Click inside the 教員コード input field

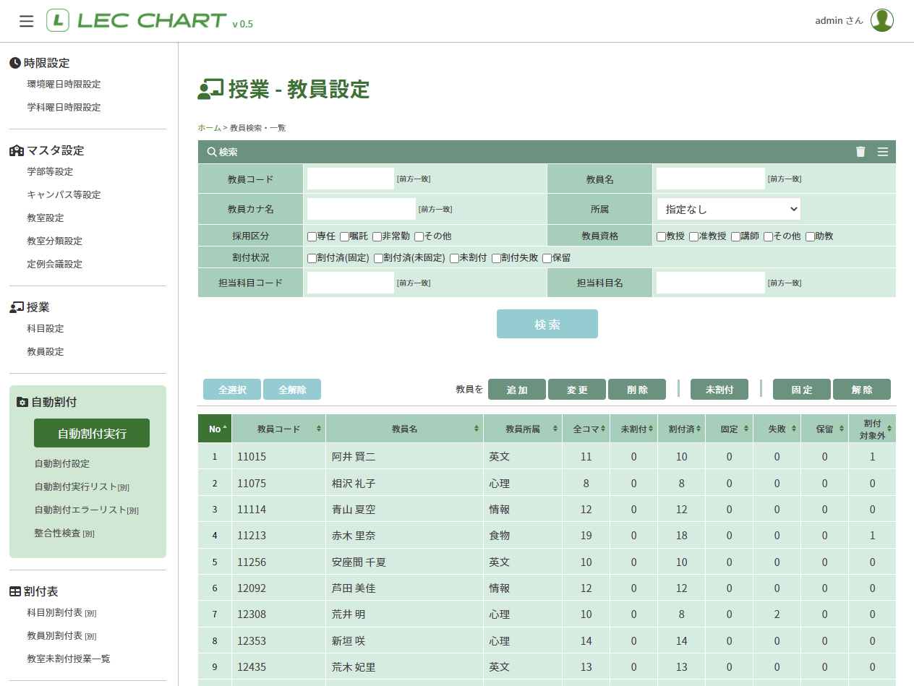coord(349,178)
